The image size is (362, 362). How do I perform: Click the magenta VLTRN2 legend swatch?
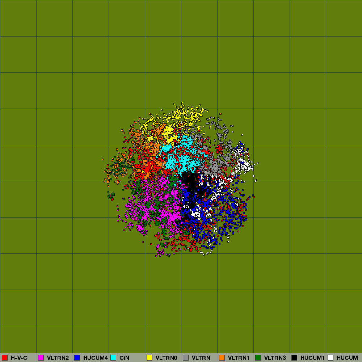[41, 358]
